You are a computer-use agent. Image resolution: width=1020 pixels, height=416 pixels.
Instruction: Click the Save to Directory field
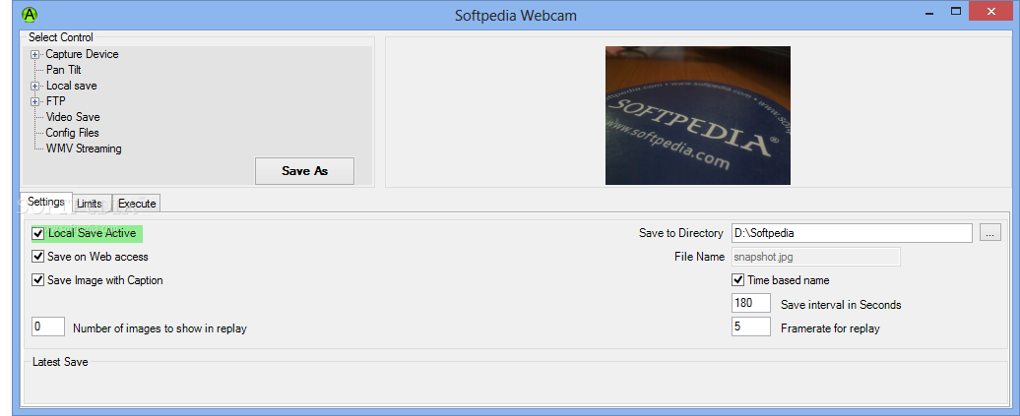[x=852, y=233]
